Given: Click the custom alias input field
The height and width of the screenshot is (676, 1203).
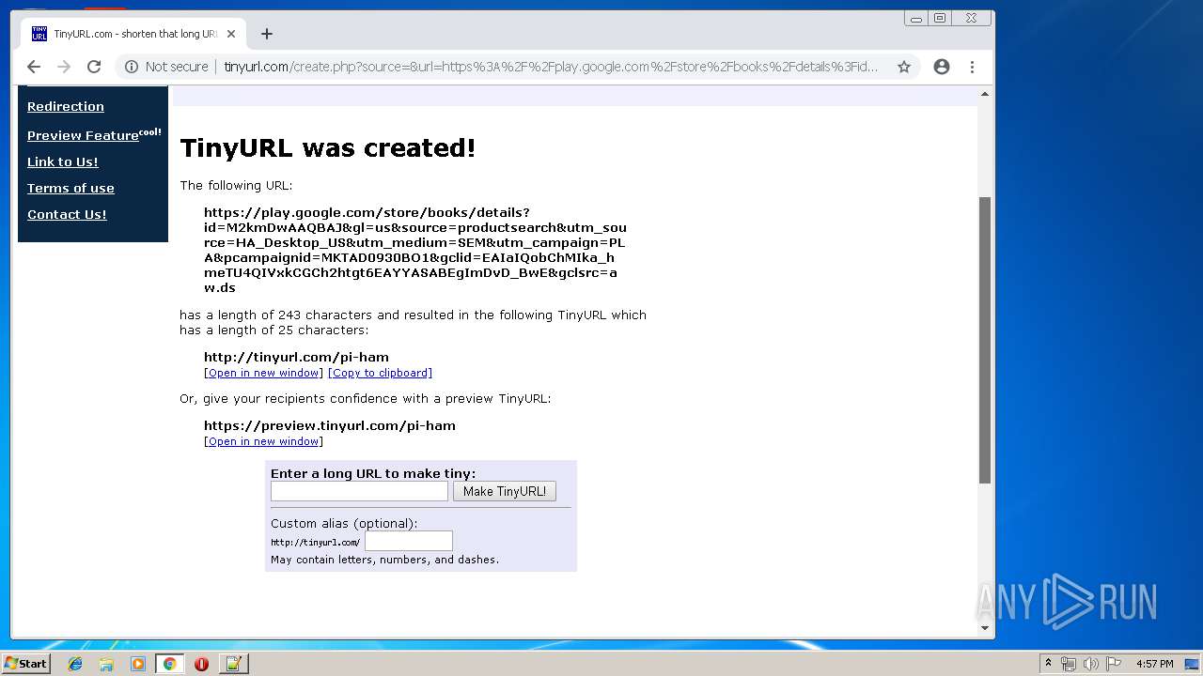Looking at the screenshot, I should click(409, 541).
